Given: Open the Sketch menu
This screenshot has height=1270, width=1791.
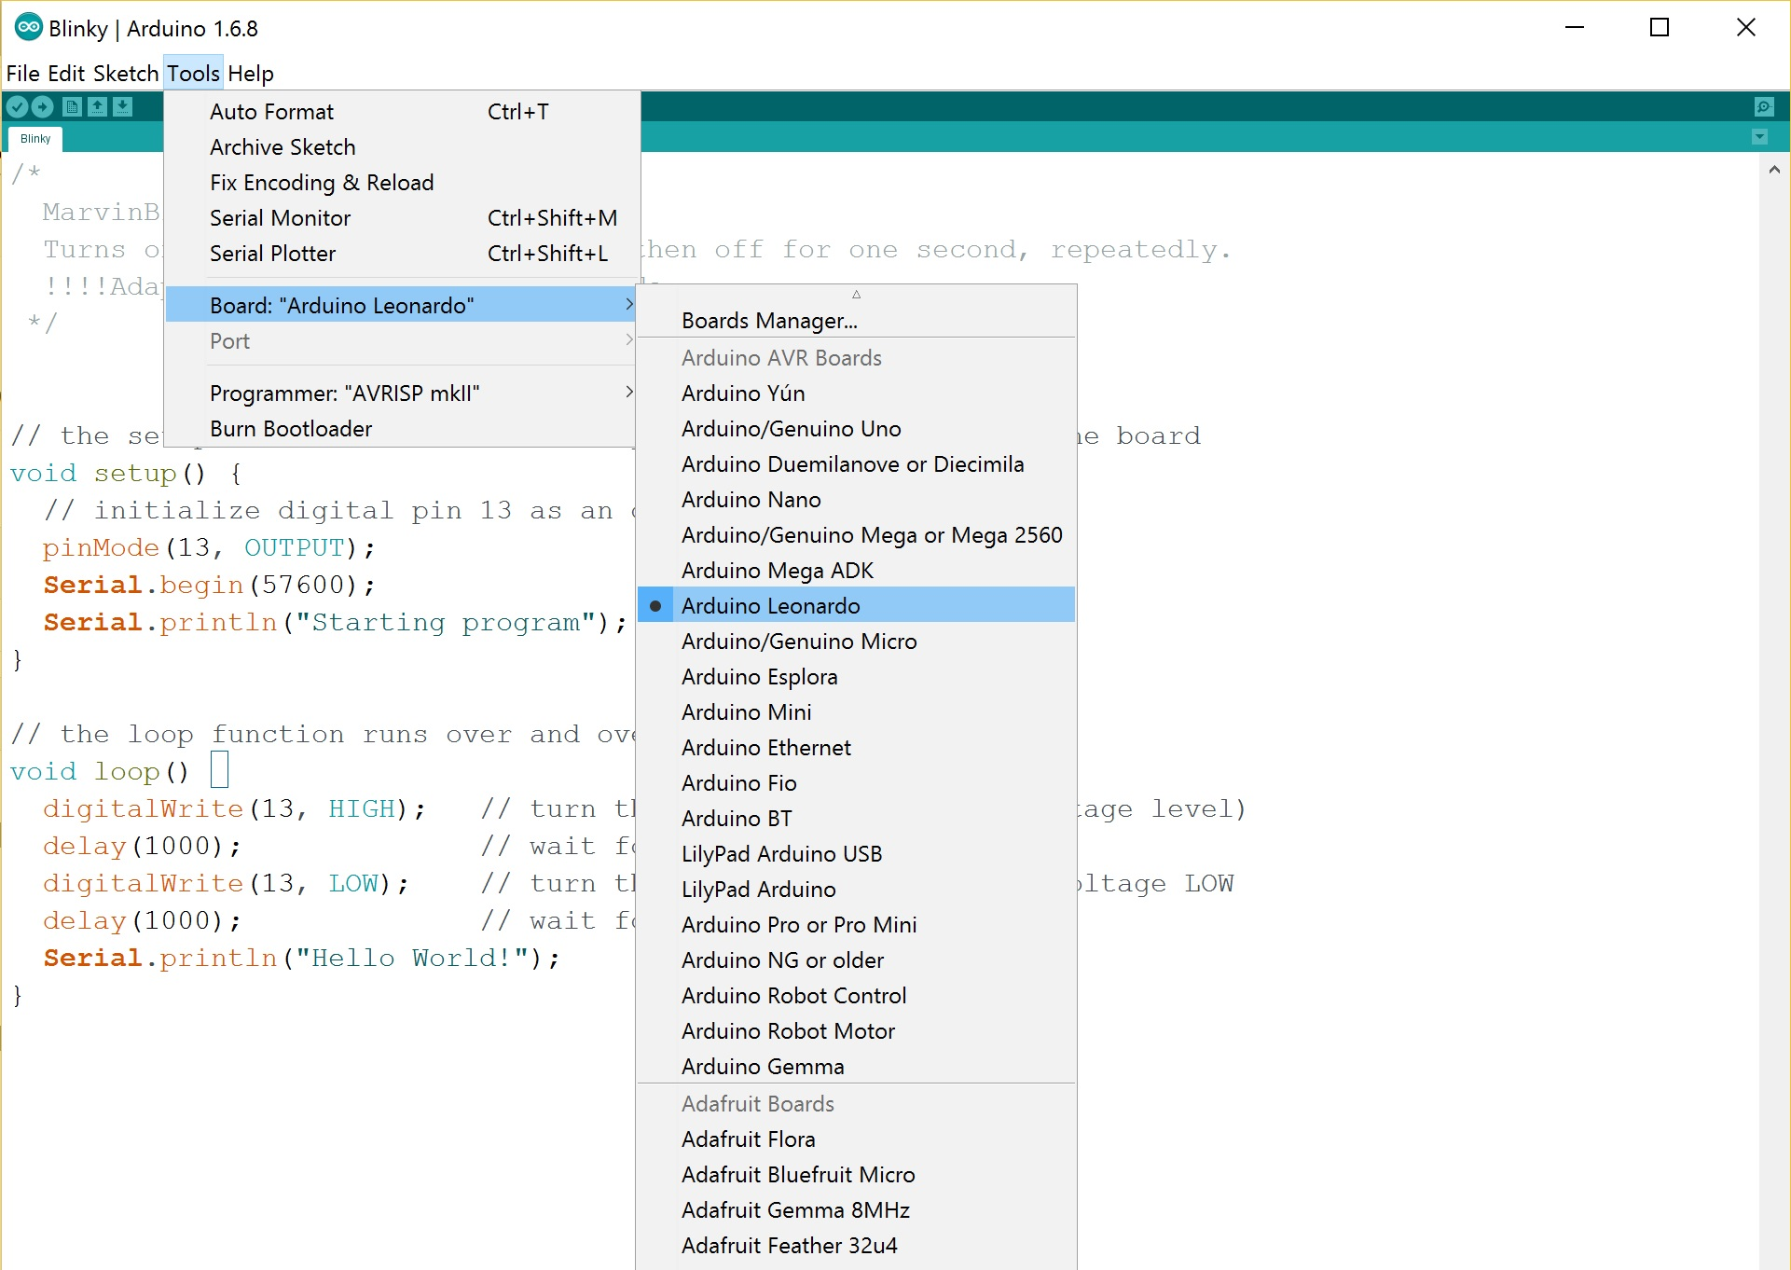Looking at the screenshot, I should [126, 74].
